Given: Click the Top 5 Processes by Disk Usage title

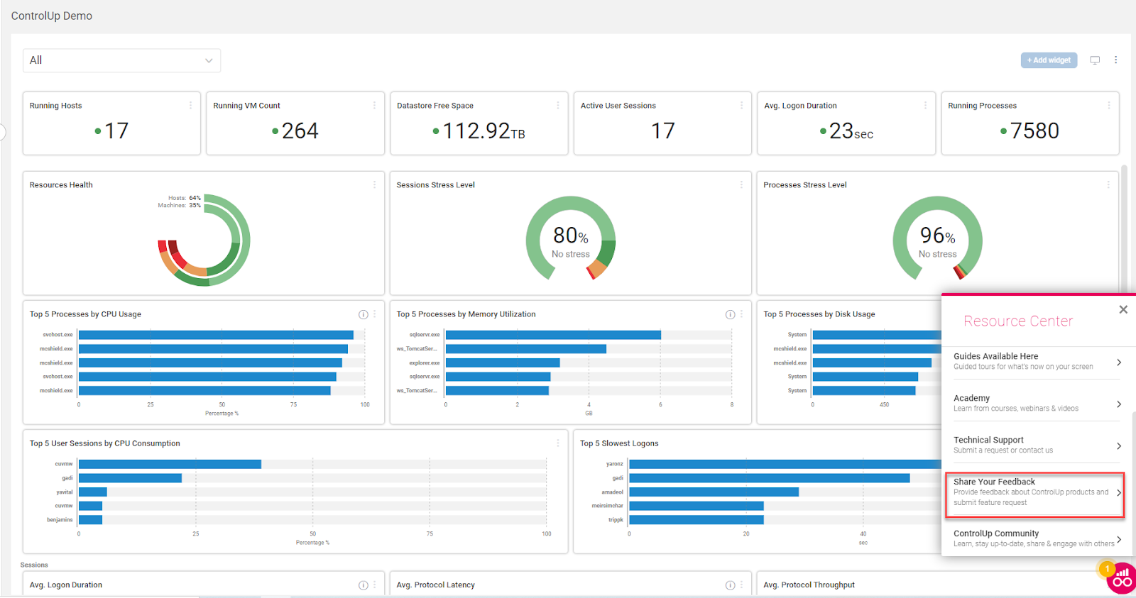Looking at the screenshot, I should 819,314.
